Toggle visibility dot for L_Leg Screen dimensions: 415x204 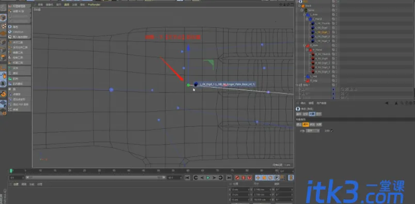[x=333, y=76]
